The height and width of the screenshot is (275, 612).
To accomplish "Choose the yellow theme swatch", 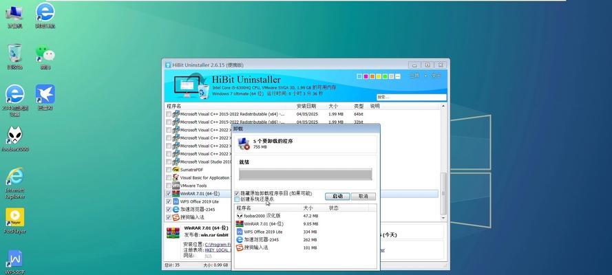I will 379,76.
